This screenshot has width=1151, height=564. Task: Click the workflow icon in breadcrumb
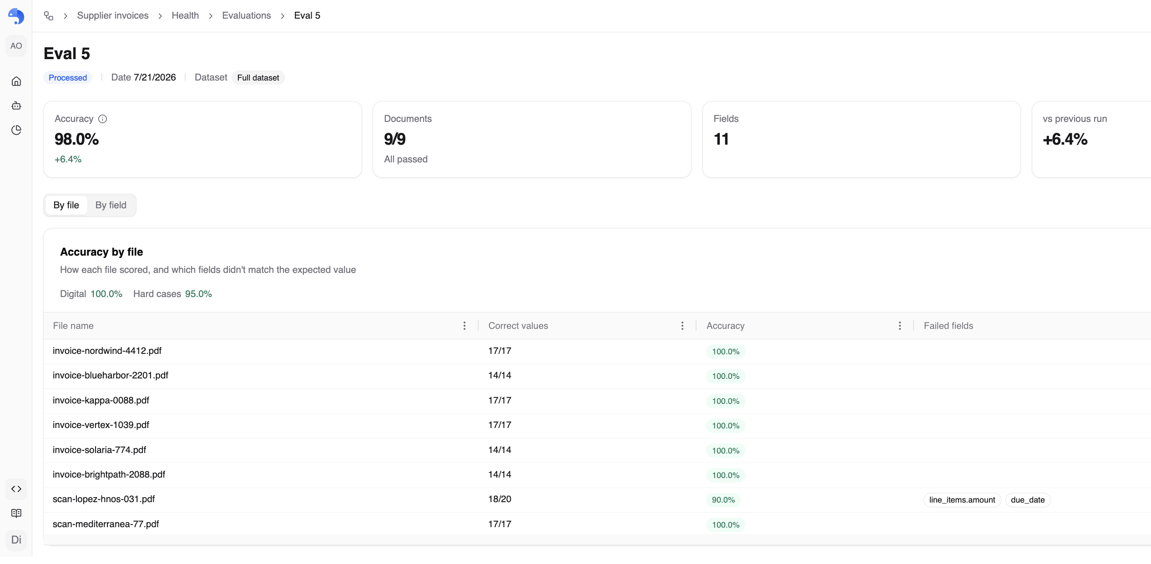click(49, 16)
